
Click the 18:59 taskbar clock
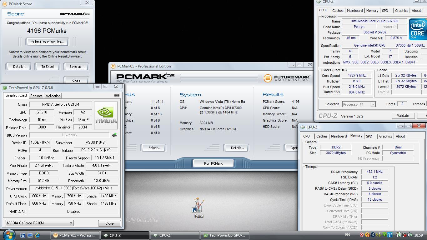418,235
